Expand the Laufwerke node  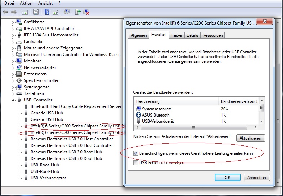tap(13, 42)
